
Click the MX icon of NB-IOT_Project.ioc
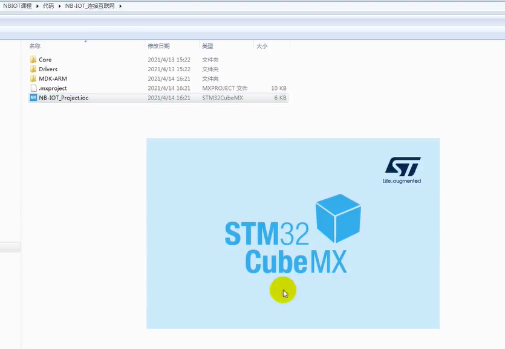point(33,97)
